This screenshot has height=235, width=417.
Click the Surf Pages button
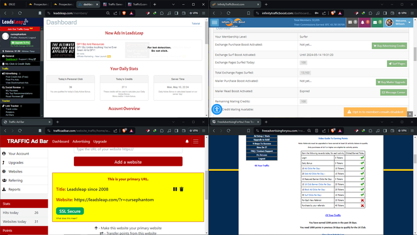coord(397,64)
